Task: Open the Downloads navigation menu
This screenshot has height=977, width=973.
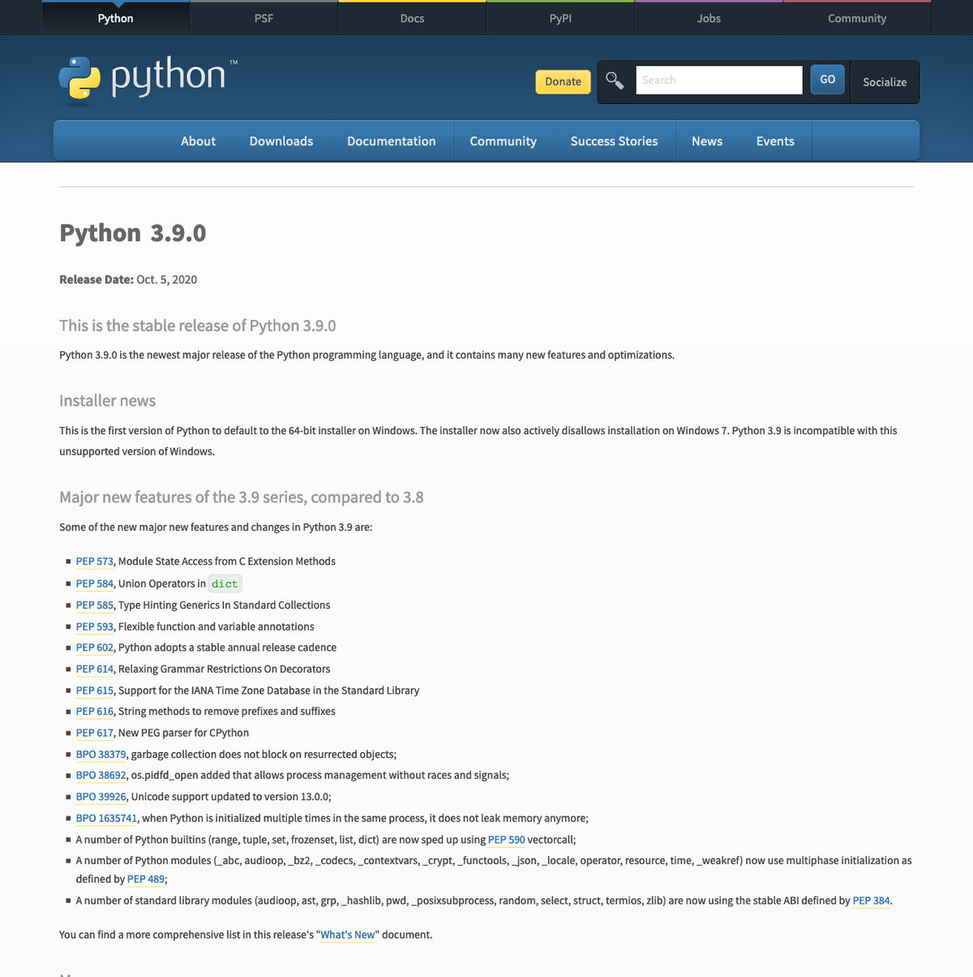Action: 281,140
